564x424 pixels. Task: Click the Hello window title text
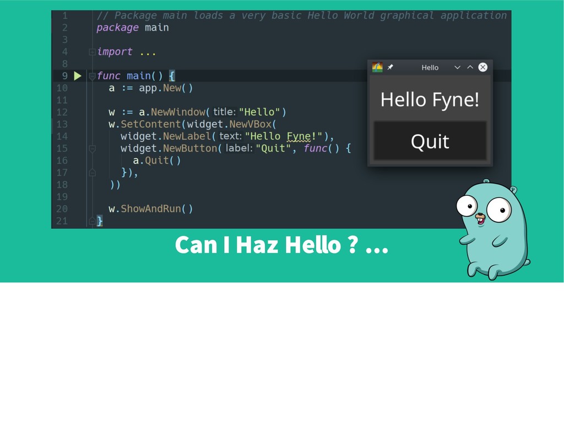(430, 68)
